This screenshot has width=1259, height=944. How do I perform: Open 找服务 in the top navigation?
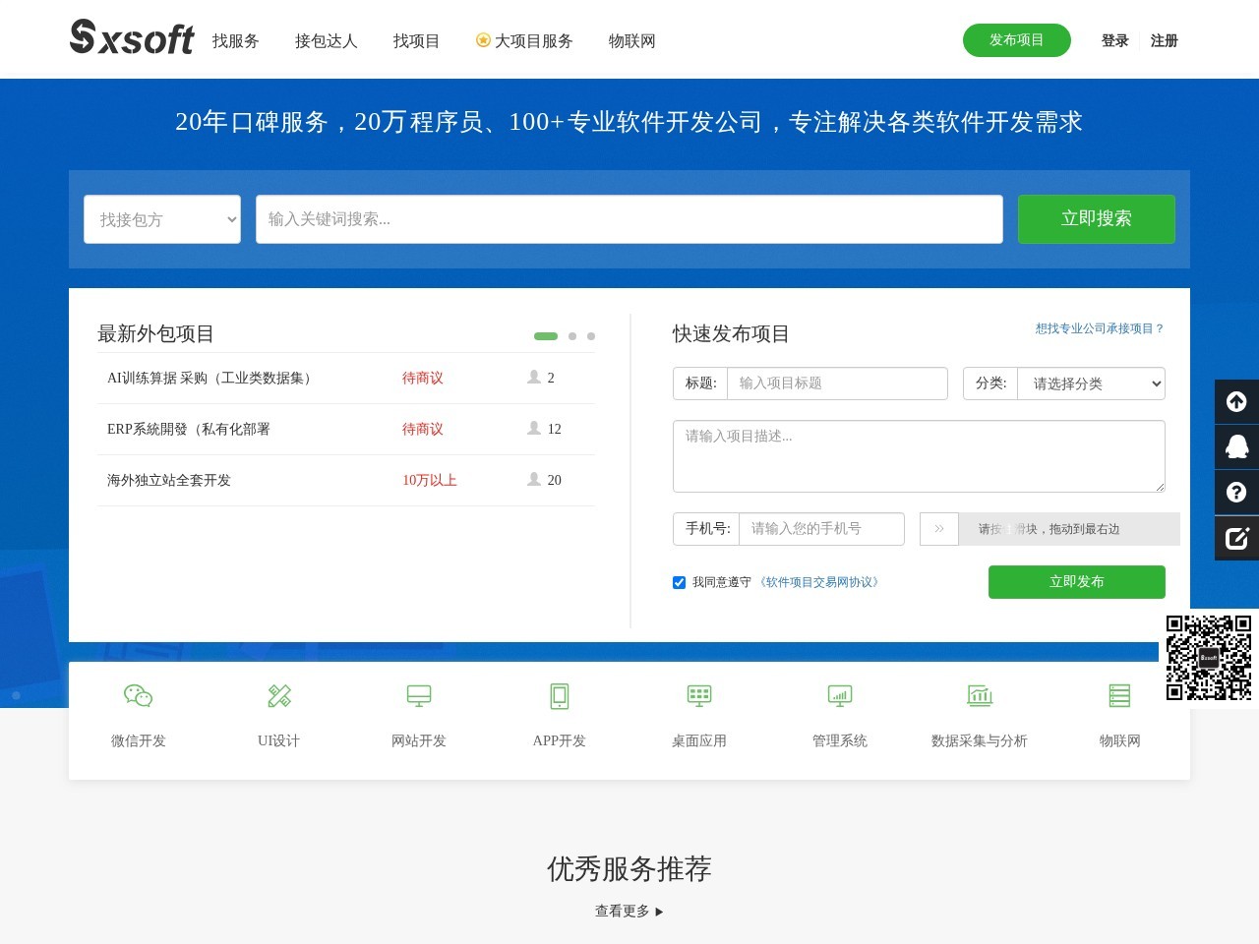tap(236, 41)
